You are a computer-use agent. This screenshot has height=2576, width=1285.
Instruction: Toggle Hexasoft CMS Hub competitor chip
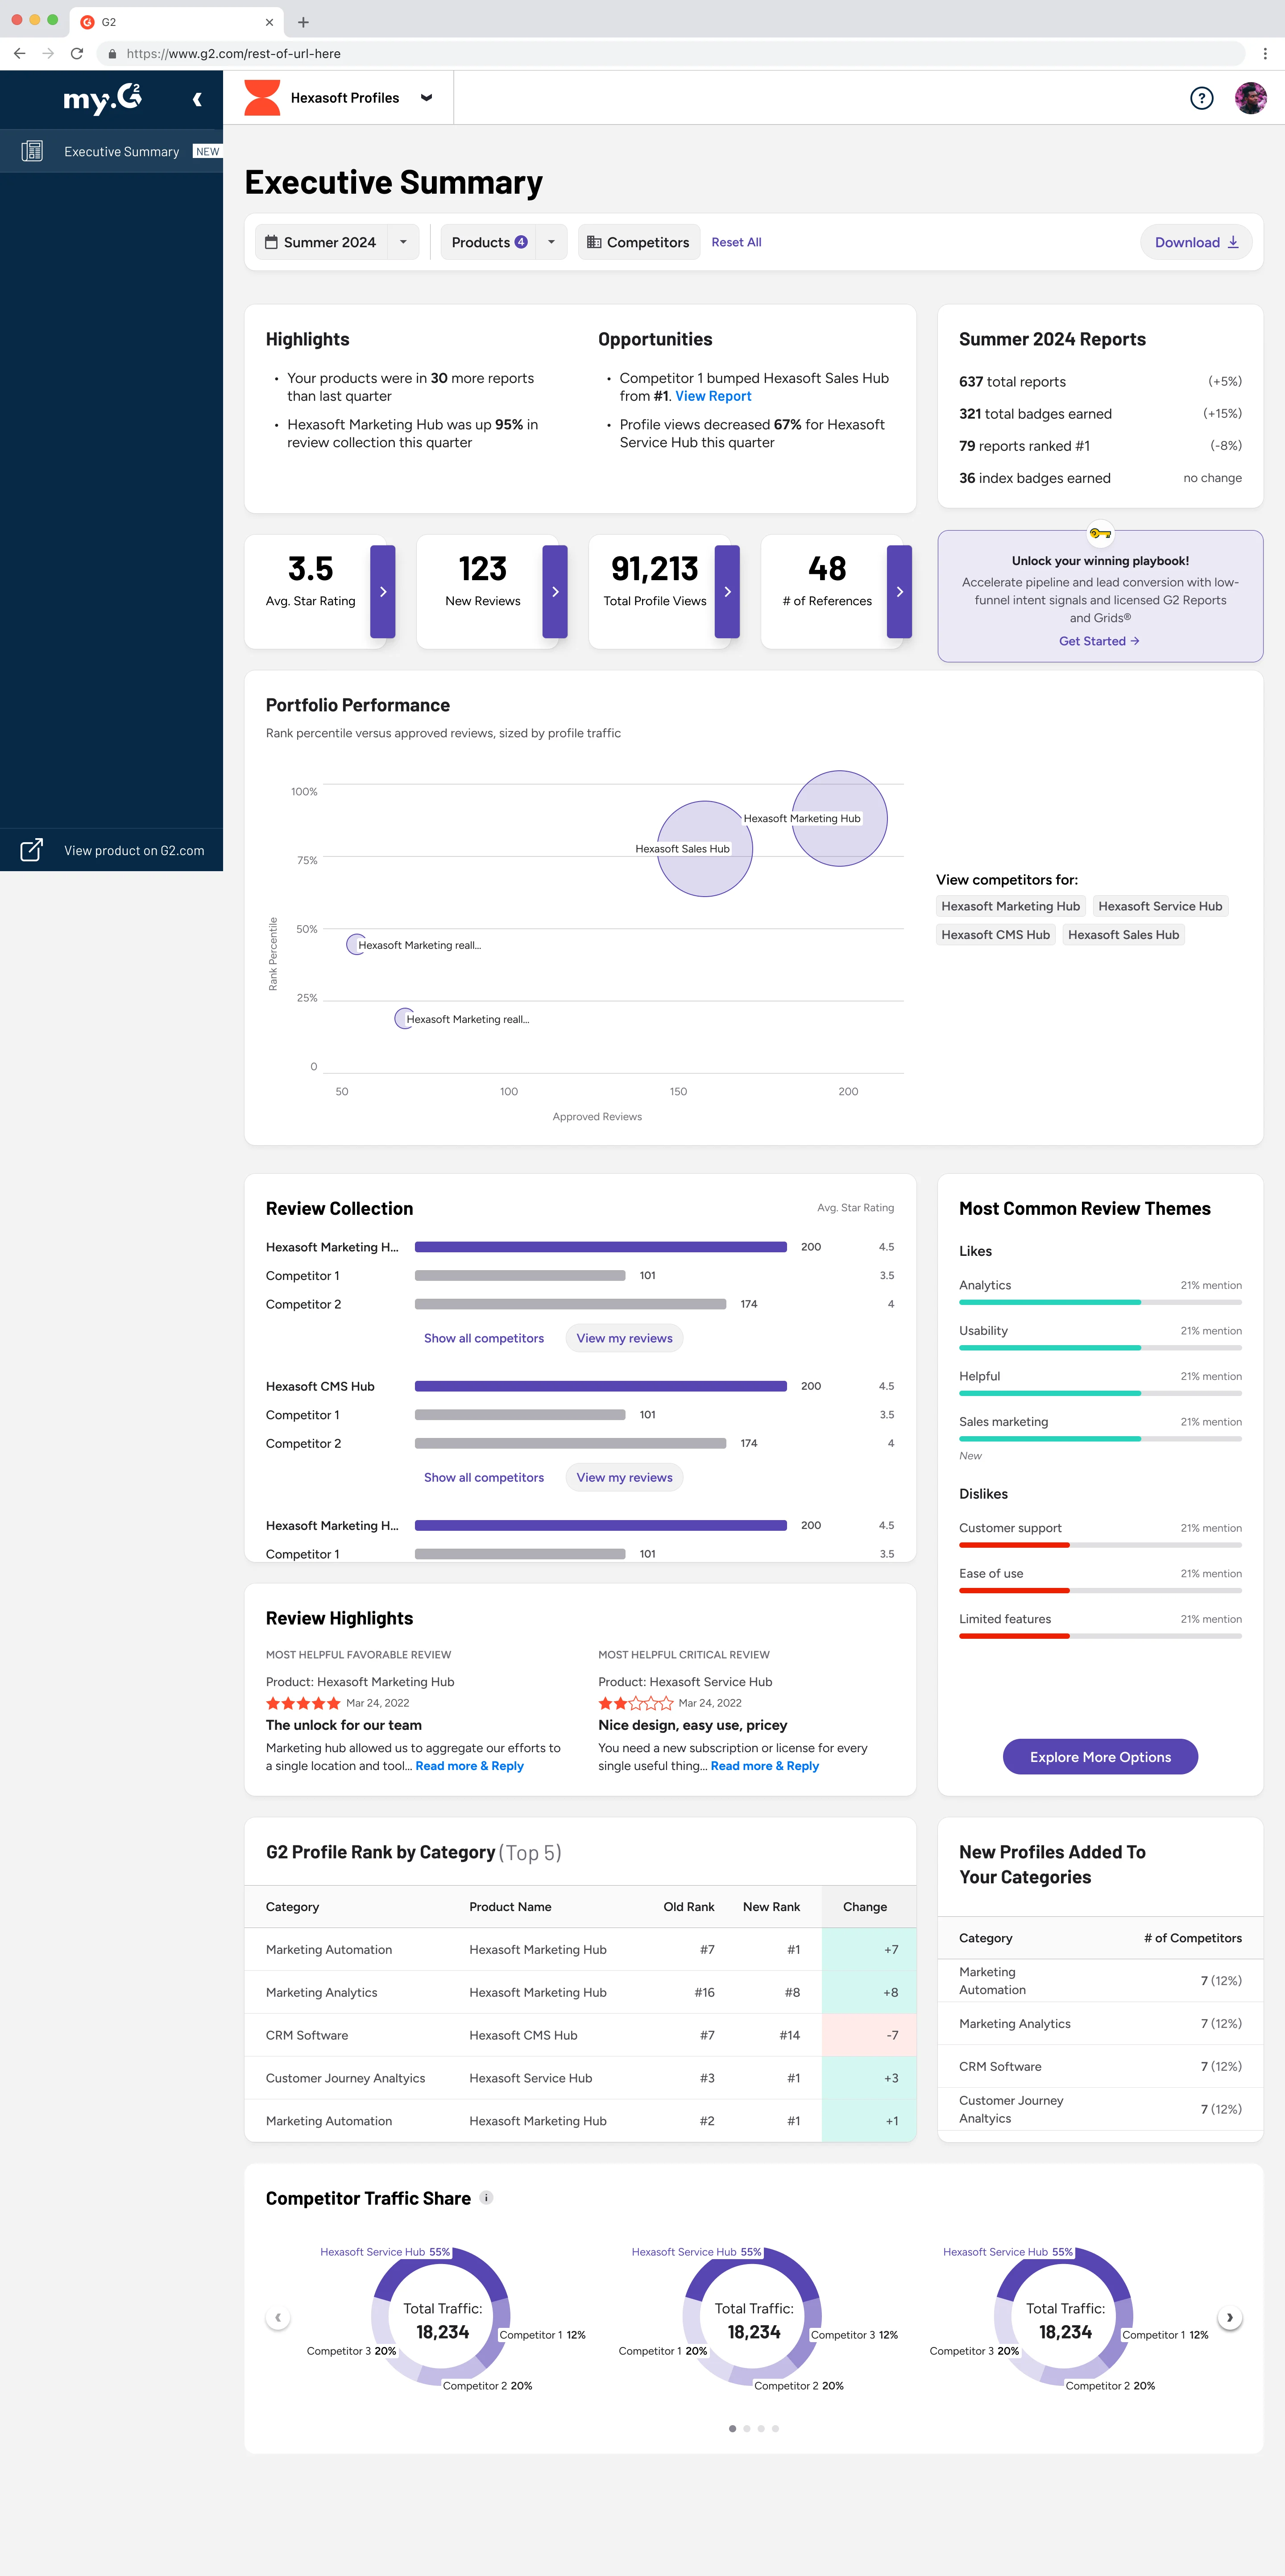(x=995, y=935)
